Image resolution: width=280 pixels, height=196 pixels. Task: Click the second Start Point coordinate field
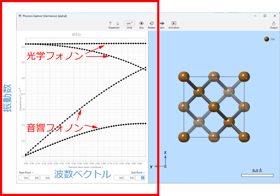tap(34, 178)
